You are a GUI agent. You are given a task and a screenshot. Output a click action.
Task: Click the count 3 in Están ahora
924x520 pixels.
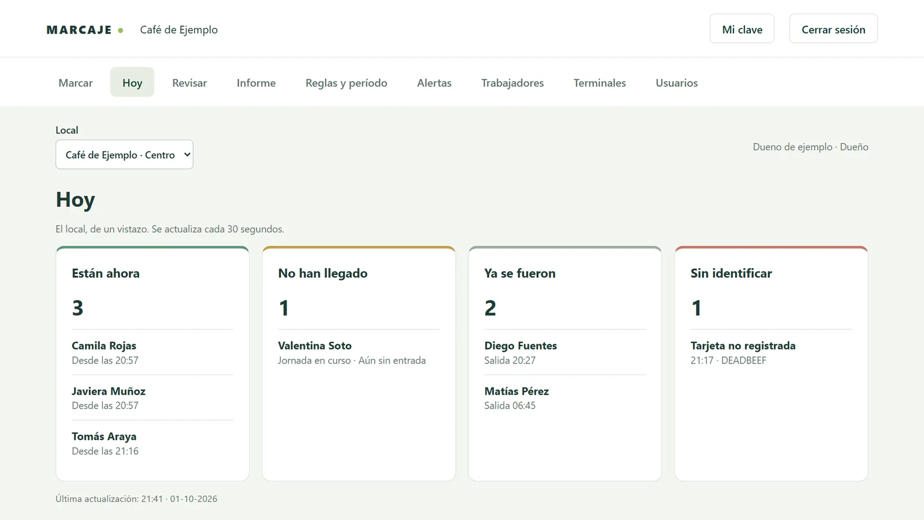coord(77,308)
